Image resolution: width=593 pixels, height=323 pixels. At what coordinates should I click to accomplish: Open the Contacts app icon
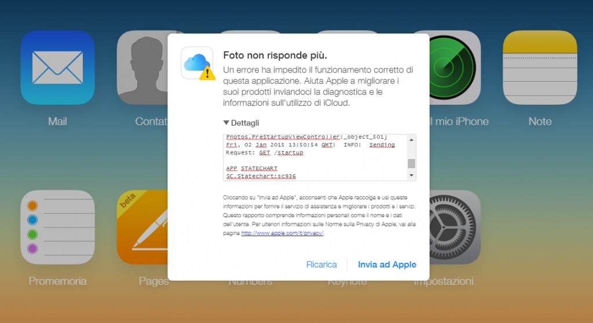142,67
